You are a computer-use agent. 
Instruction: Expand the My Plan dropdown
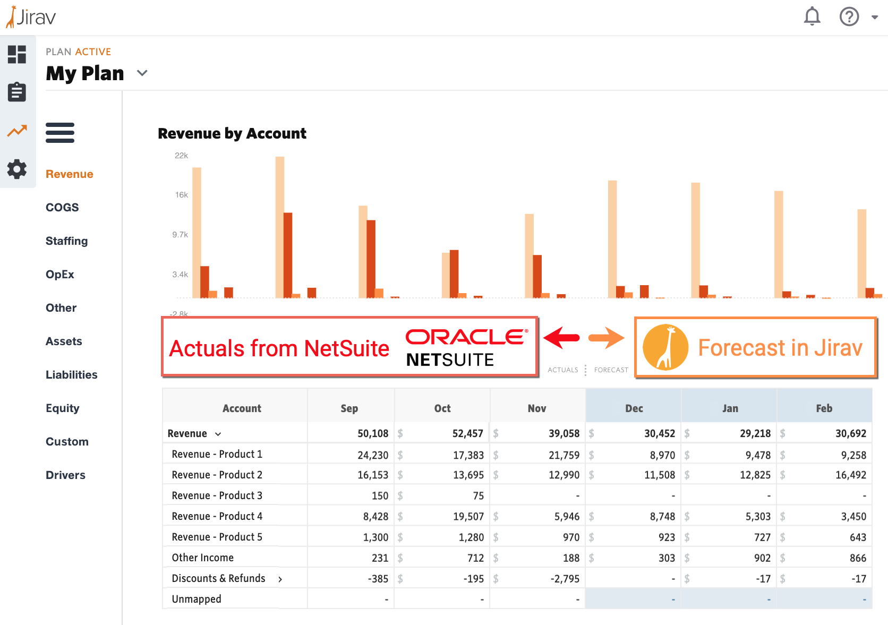click(x=142, y=73)
